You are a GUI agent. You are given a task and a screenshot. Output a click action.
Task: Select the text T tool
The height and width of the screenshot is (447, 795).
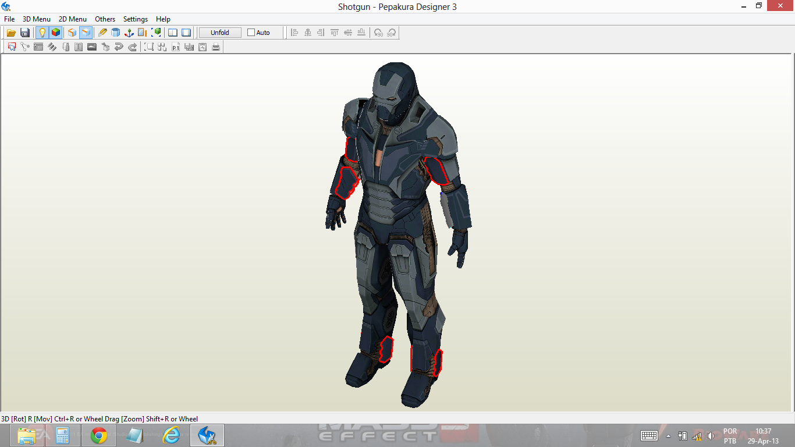[x=79, y=47]
